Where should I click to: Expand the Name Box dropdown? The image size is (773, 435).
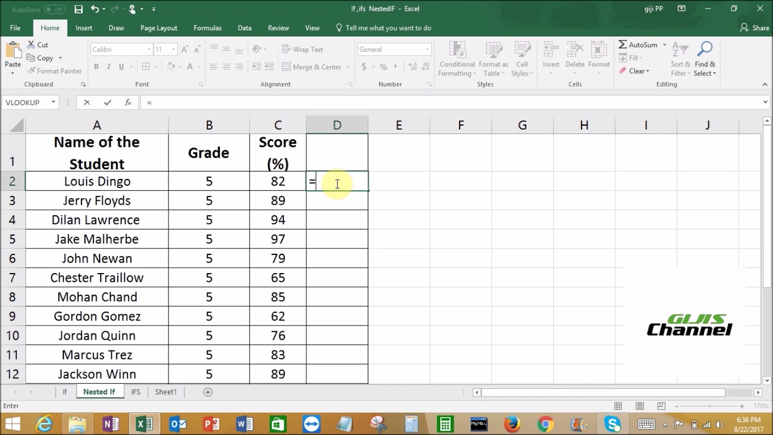pyautogui.click(x=53, y=103)
